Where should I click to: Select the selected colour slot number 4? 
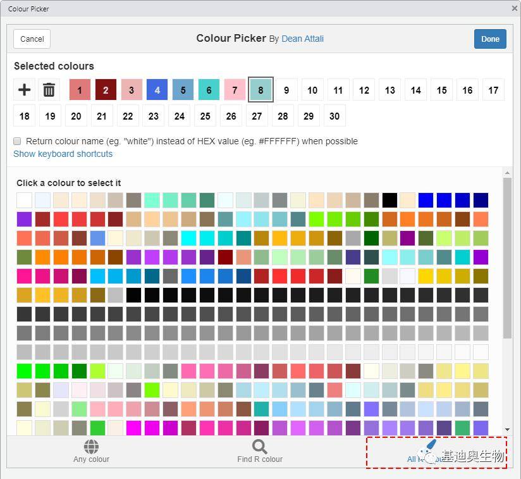[157, 90]
